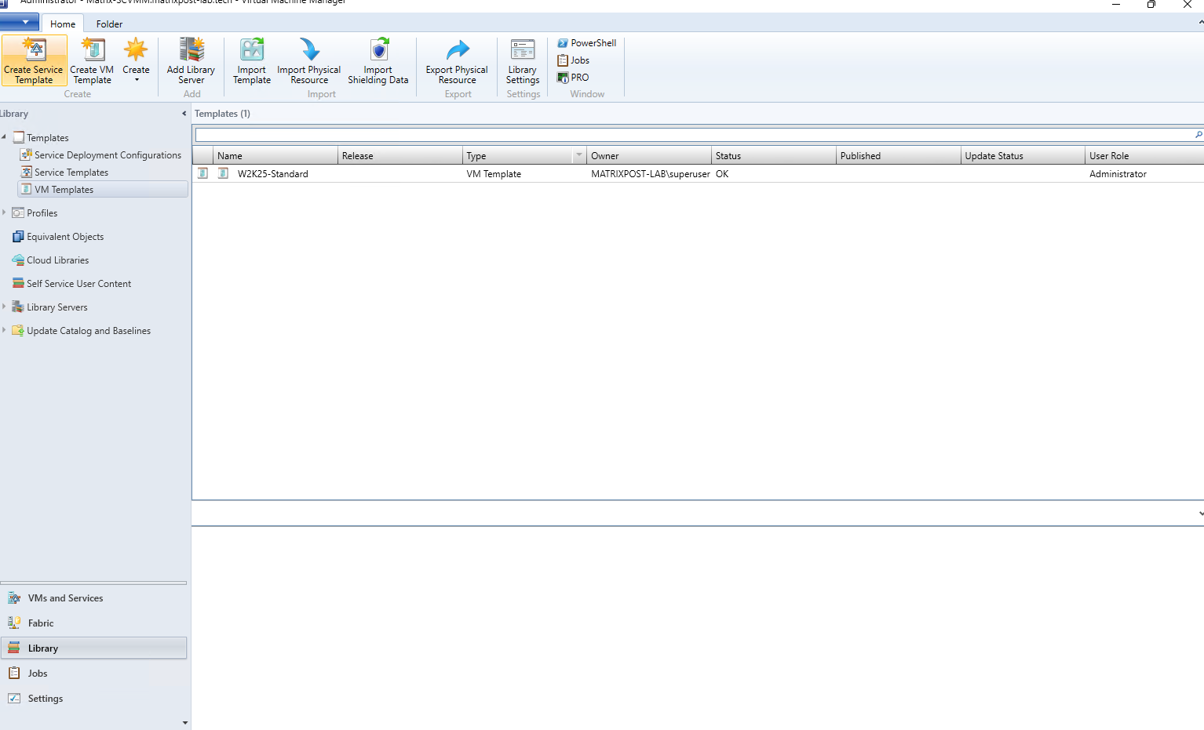Open the Jobs window from the ribbon

[x=573, y=60]
